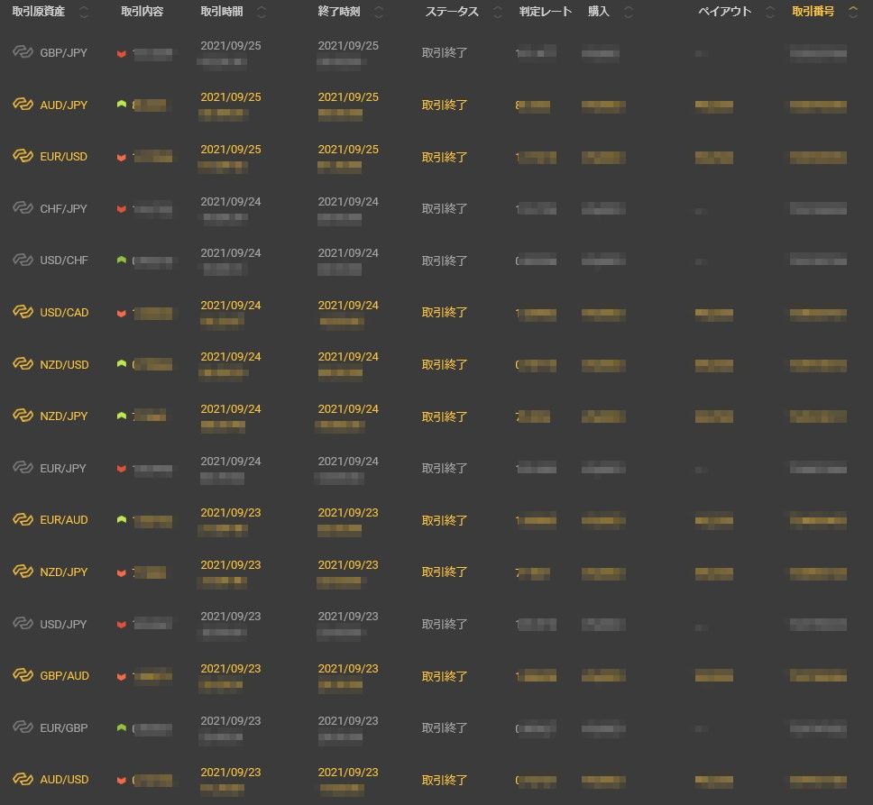Click 取引終了 status in the GBP/JPY row

click(x=445, y=52)
